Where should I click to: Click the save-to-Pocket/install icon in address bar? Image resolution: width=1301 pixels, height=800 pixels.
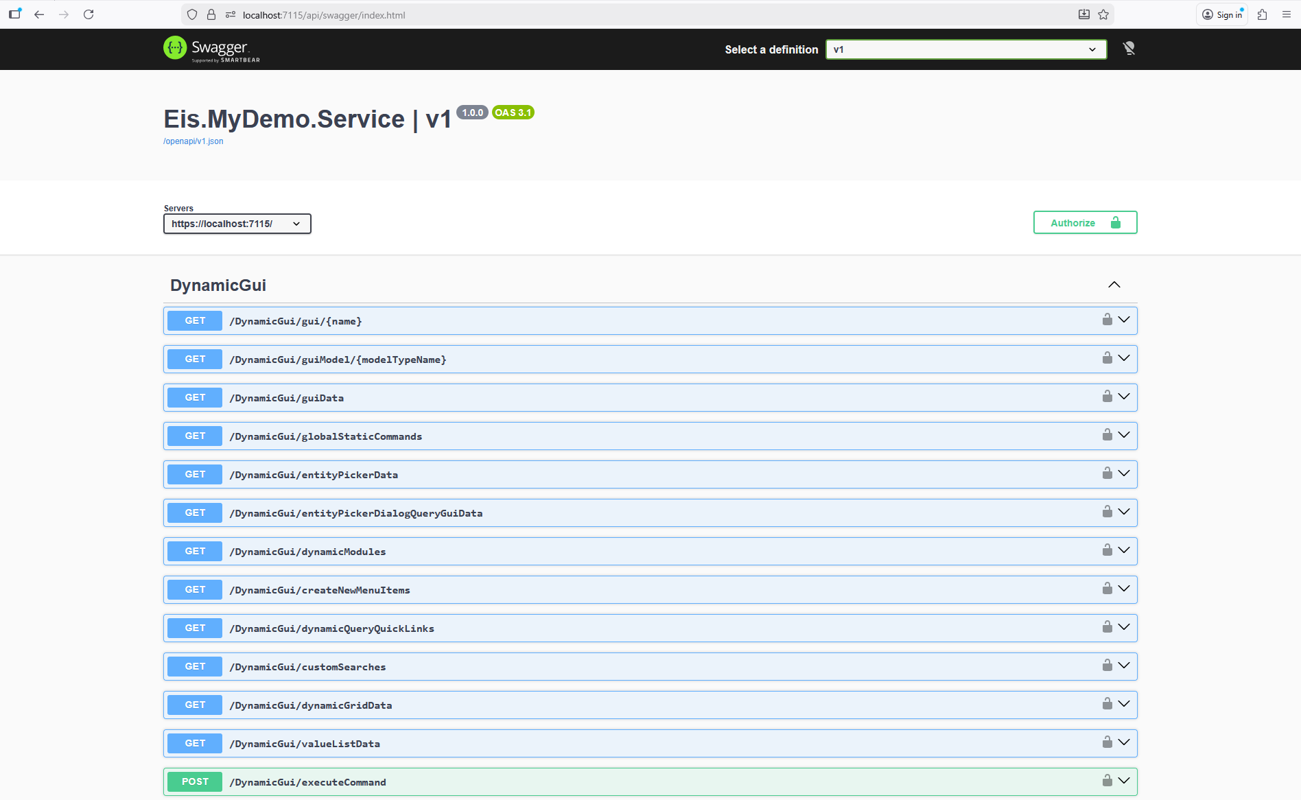(x=1084, y=14)
